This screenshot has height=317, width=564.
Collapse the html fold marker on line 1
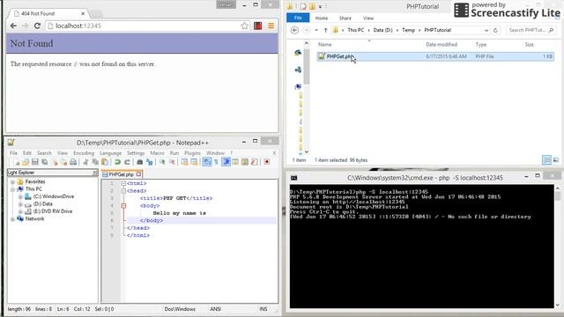(123, 183)
